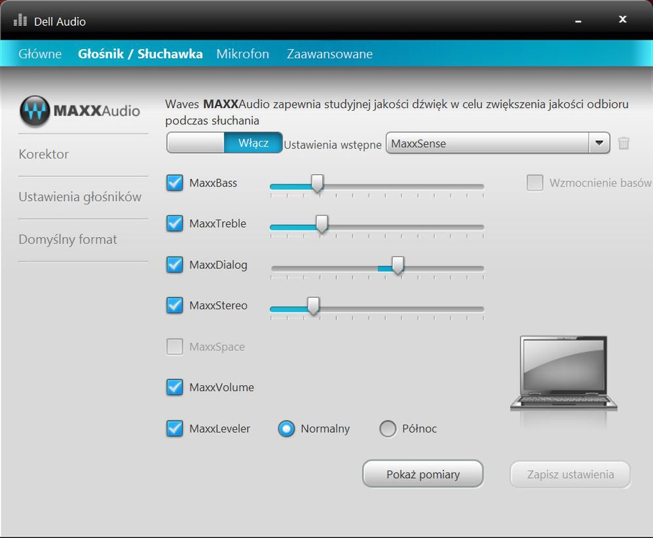Click the Pokaż pomiary button
This screenshot has width=653, height=538.
(x=423, y=474)
